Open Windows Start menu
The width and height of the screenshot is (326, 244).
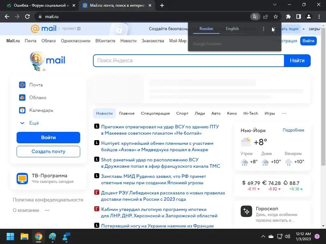coord(10,236)
